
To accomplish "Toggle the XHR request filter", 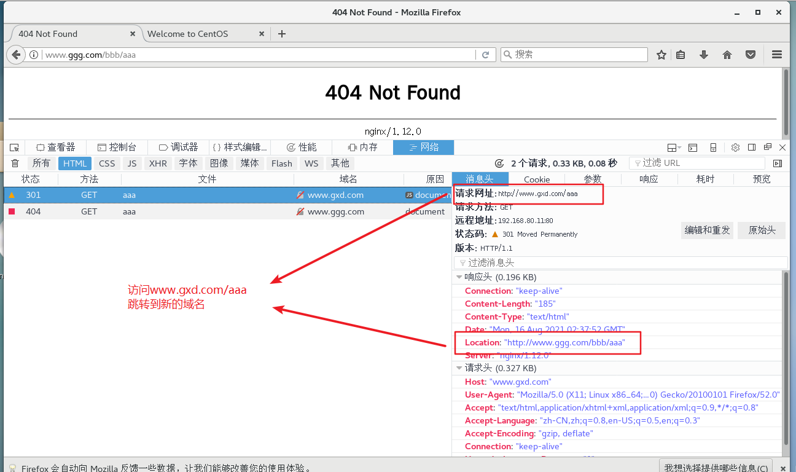I will click(x=158, y=163).
